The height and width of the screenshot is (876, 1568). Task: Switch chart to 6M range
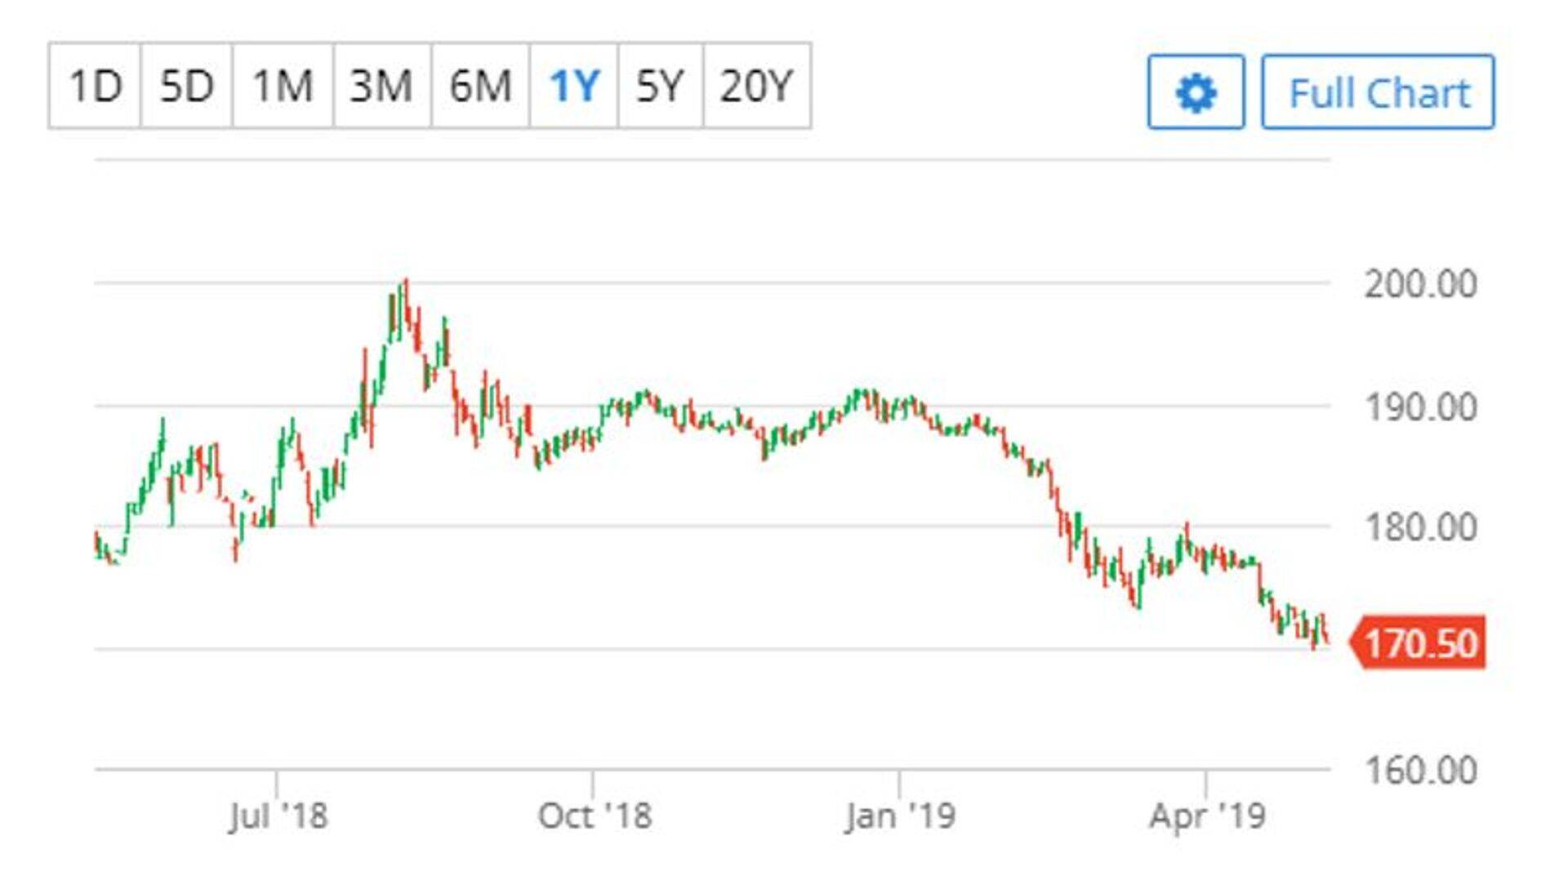(x=480, y=86)
